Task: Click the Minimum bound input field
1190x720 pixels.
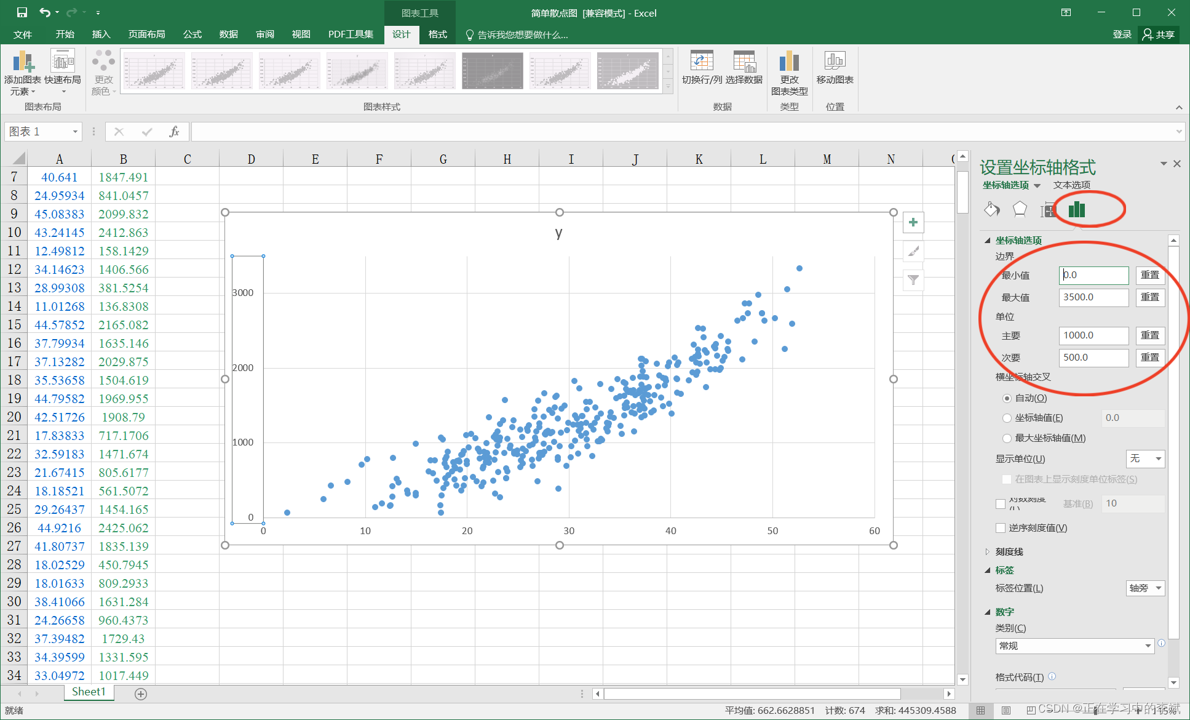Action: click(x=1093, y=275)
